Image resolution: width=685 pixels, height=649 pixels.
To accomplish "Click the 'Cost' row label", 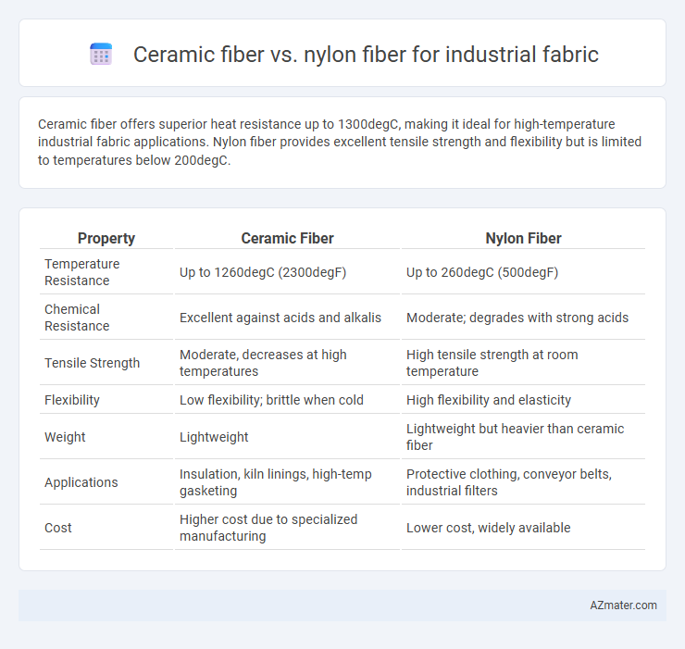I will 58,528.
